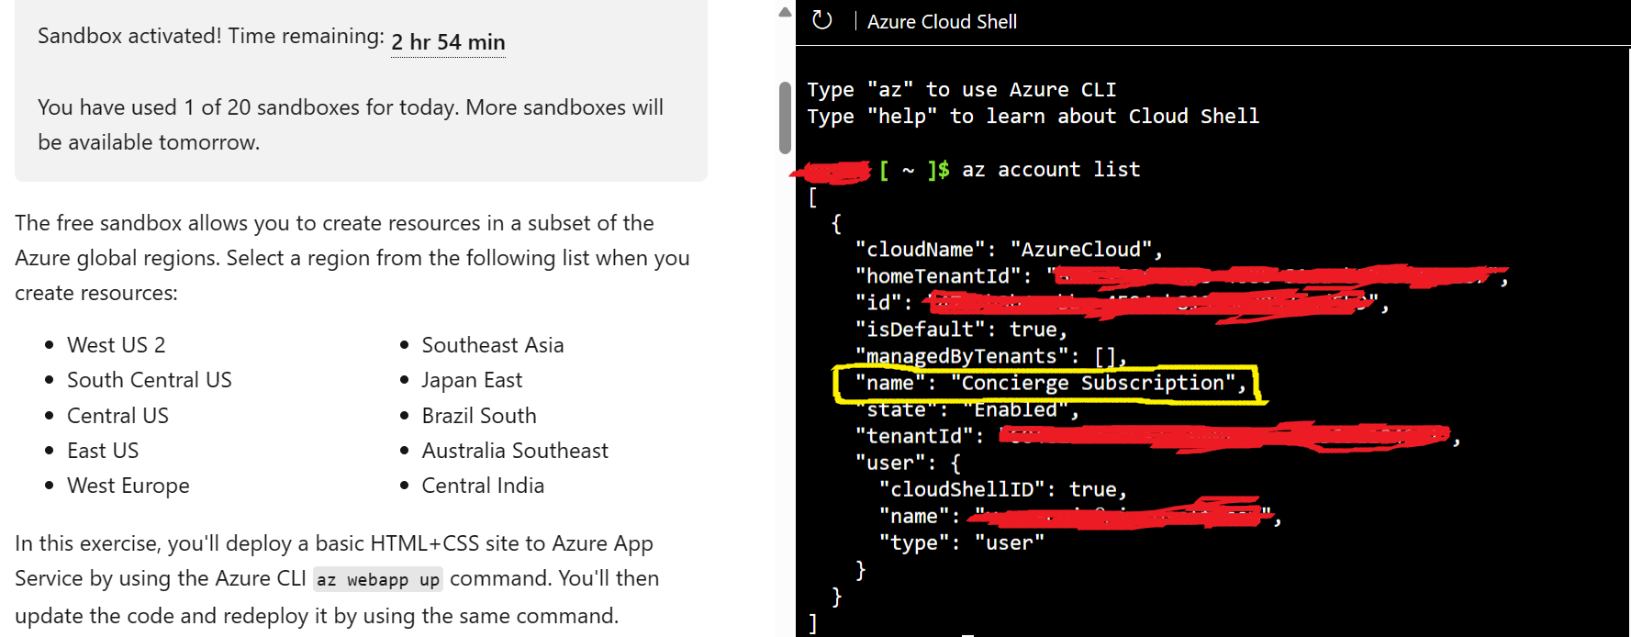1631x637 pixels.
Task: Click the Cloud Shell restart icon
Action: (x=822, y=20)
